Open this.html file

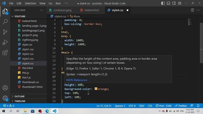[28, 68]
